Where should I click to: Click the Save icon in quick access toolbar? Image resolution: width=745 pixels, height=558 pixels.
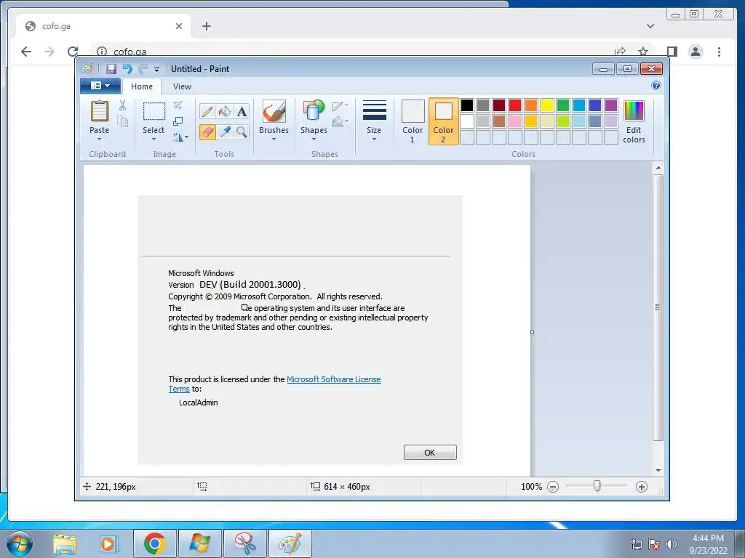[111, 69]
